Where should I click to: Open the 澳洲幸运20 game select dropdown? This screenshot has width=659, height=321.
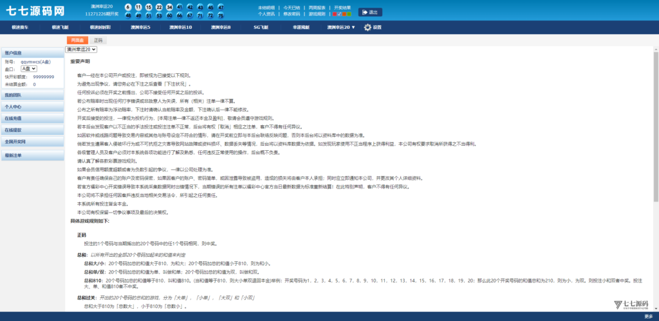pos(82,49)
